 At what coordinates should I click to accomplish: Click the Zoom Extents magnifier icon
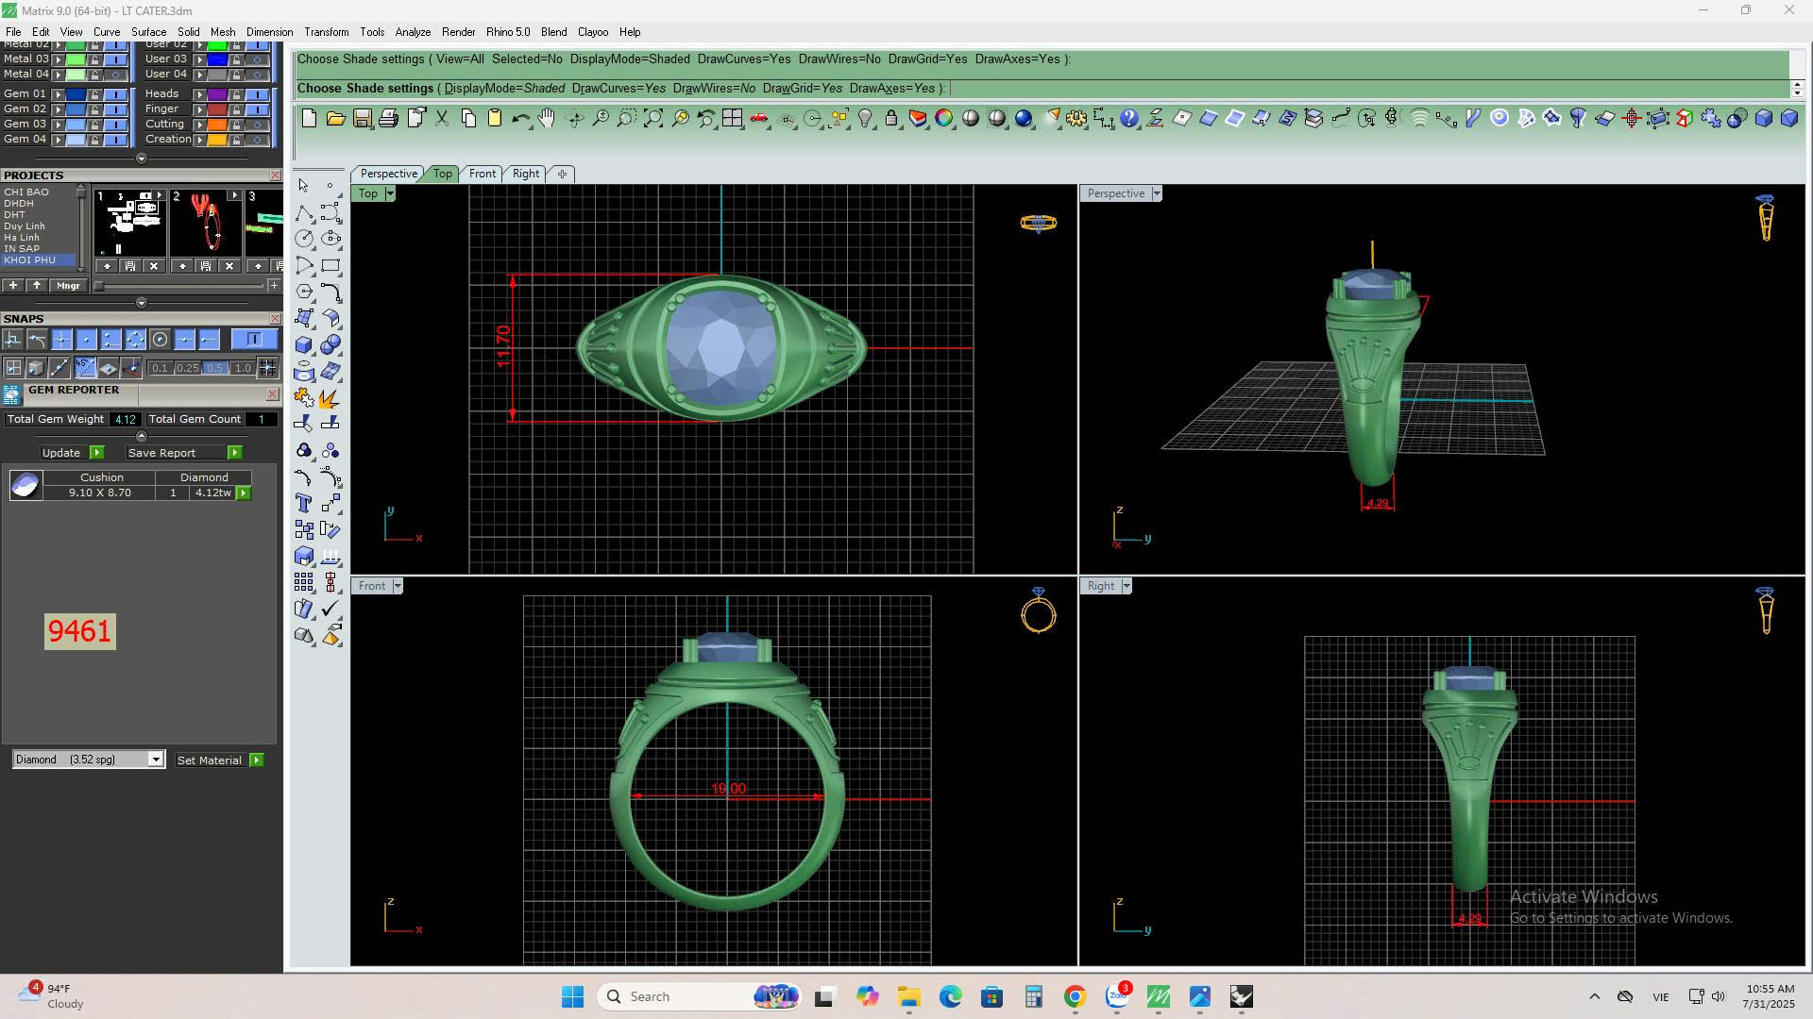[x=652, y=119]
